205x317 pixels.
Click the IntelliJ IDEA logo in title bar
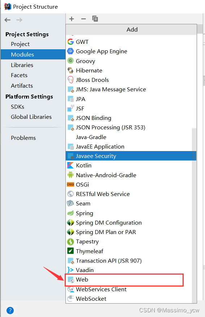8,7
